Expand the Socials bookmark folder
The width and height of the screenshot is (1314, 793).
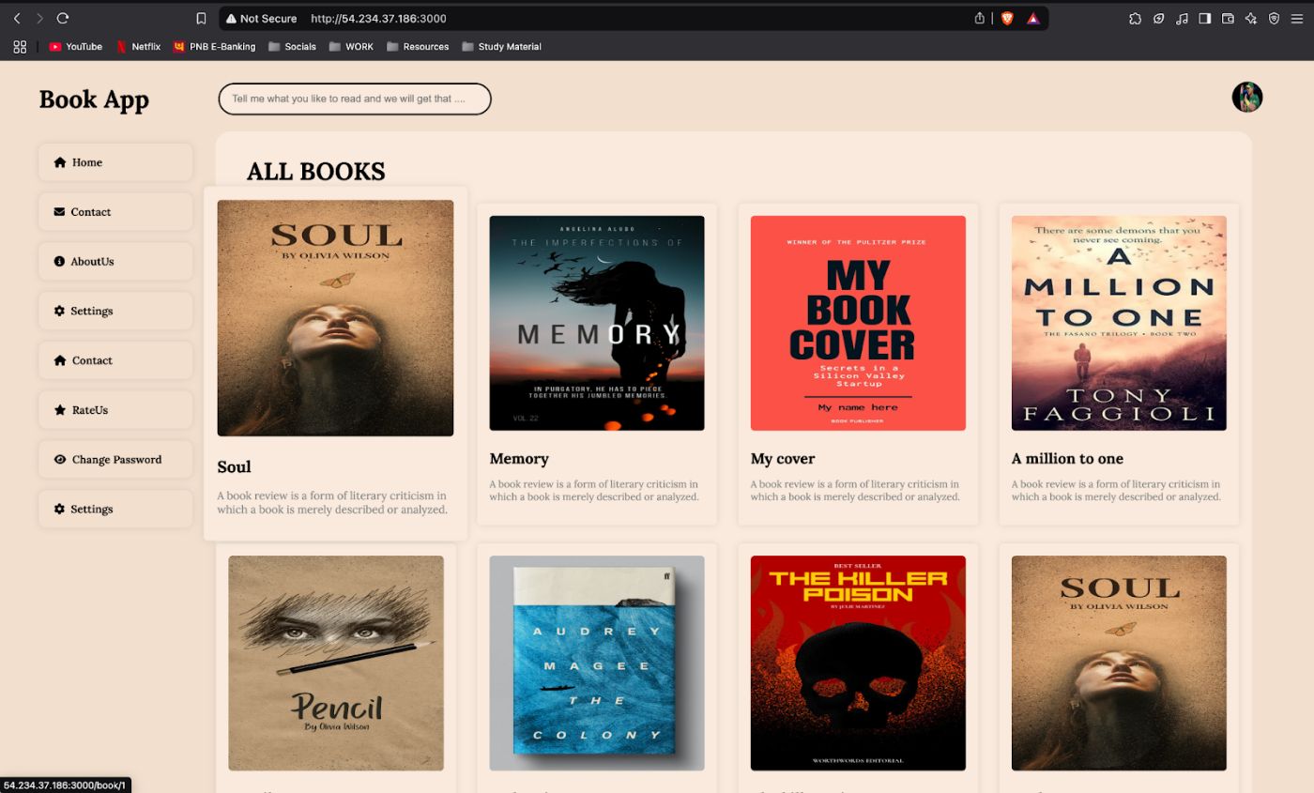click(x=292, y=46)
